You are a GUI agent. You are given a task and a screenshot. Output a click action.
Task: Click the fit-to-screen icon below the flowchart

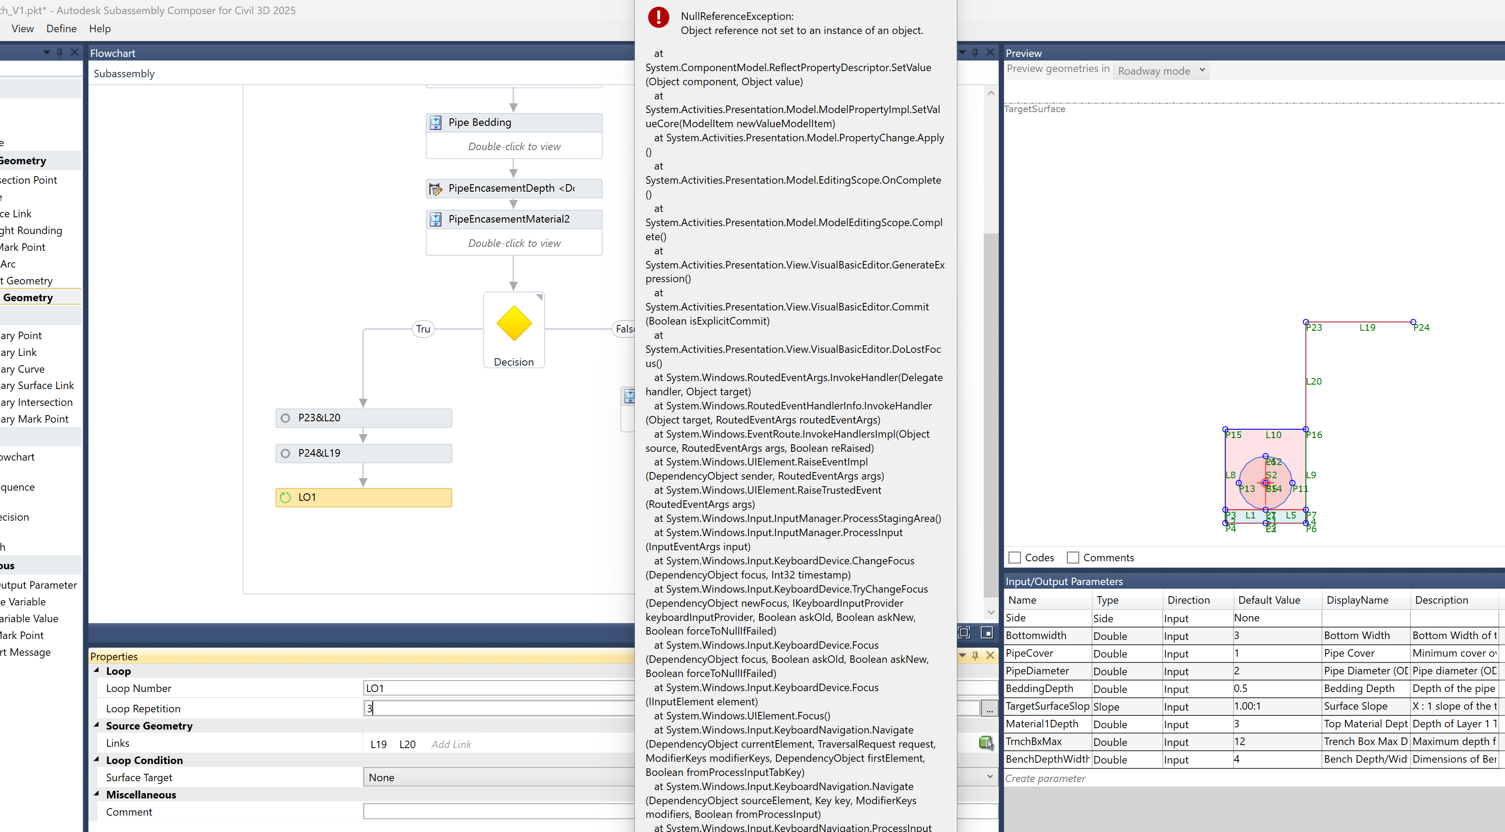click(964, 632)
